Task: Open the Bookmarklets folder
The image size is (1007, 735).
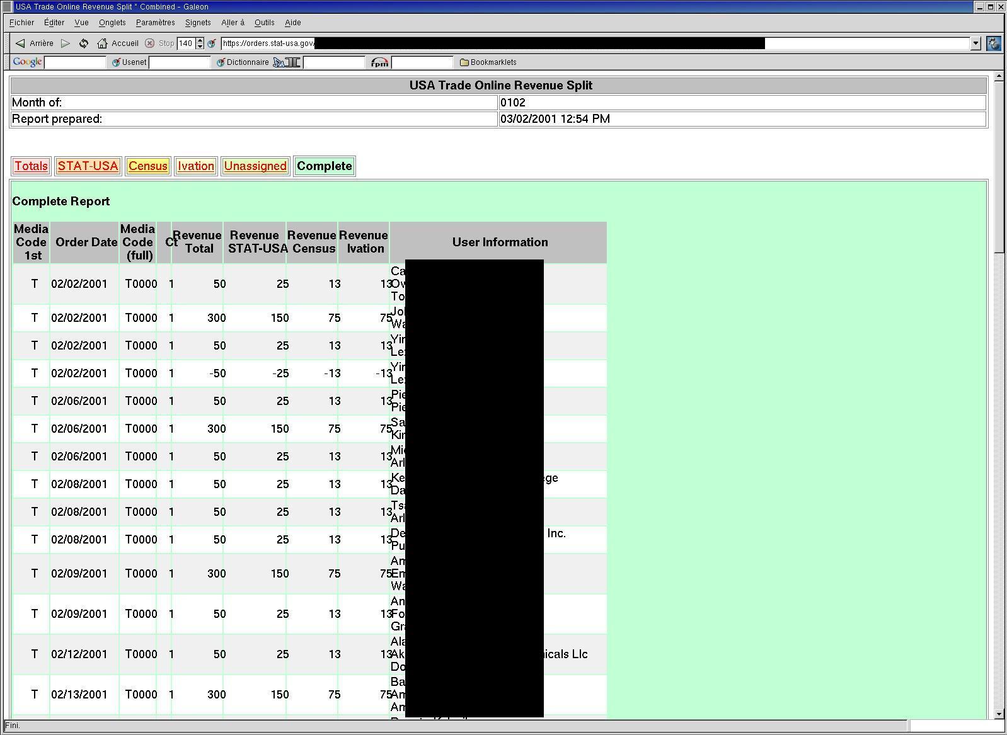Action: (488, 62)
